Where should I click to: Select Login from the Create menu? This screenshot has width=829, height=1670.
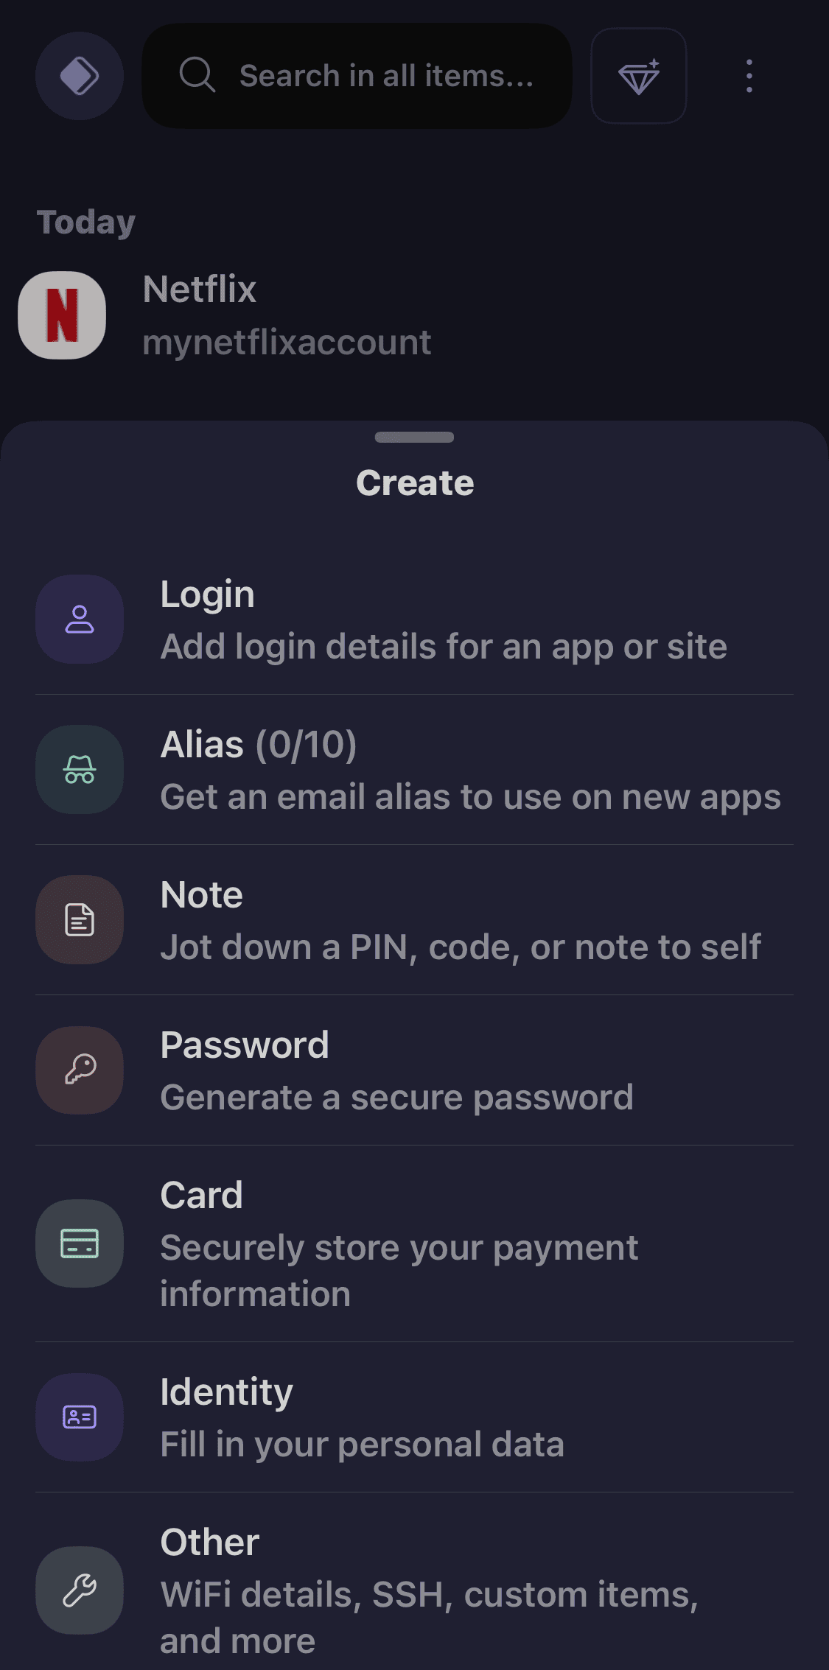[x=442, y=620]
